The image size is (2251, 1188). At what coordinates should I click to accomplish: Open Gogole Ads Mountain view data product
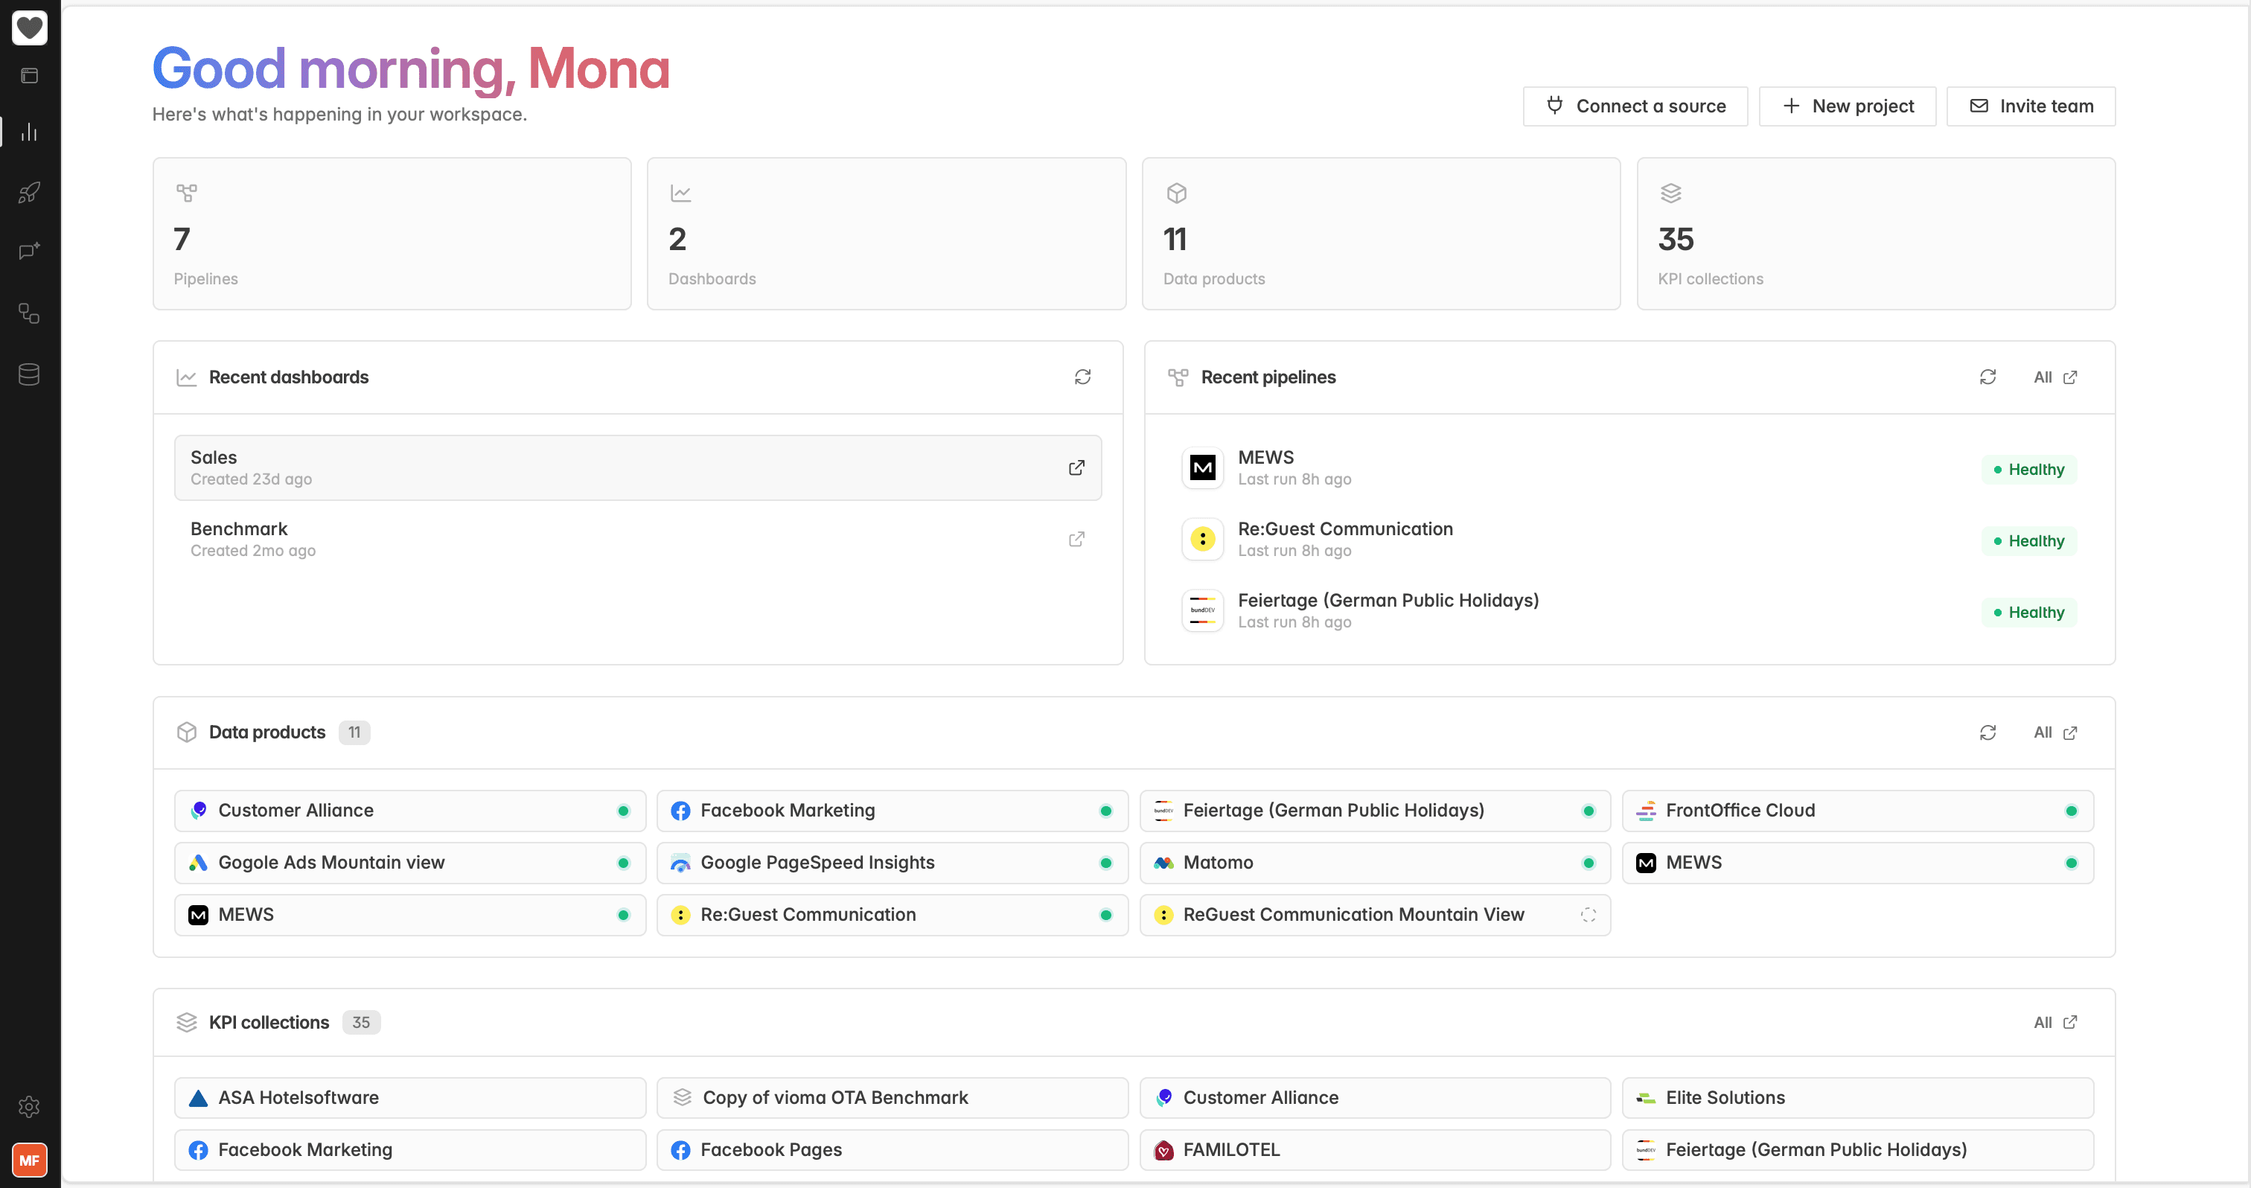pyautogui.click(x=410, y=863)
